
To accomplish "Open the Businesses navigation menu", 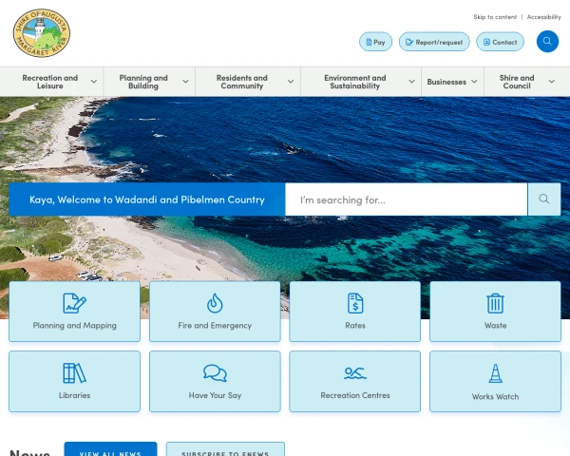I will click(x=452, y=82).
